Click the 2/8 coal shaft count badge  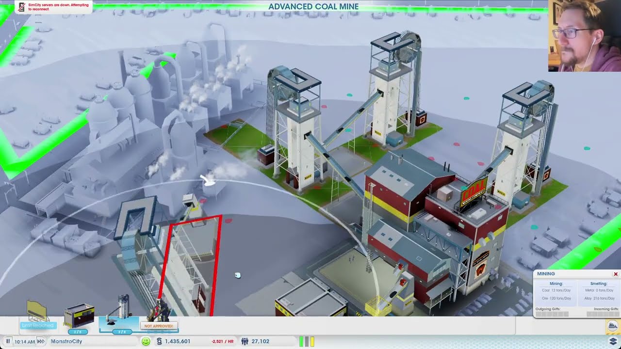click(122, 332)
